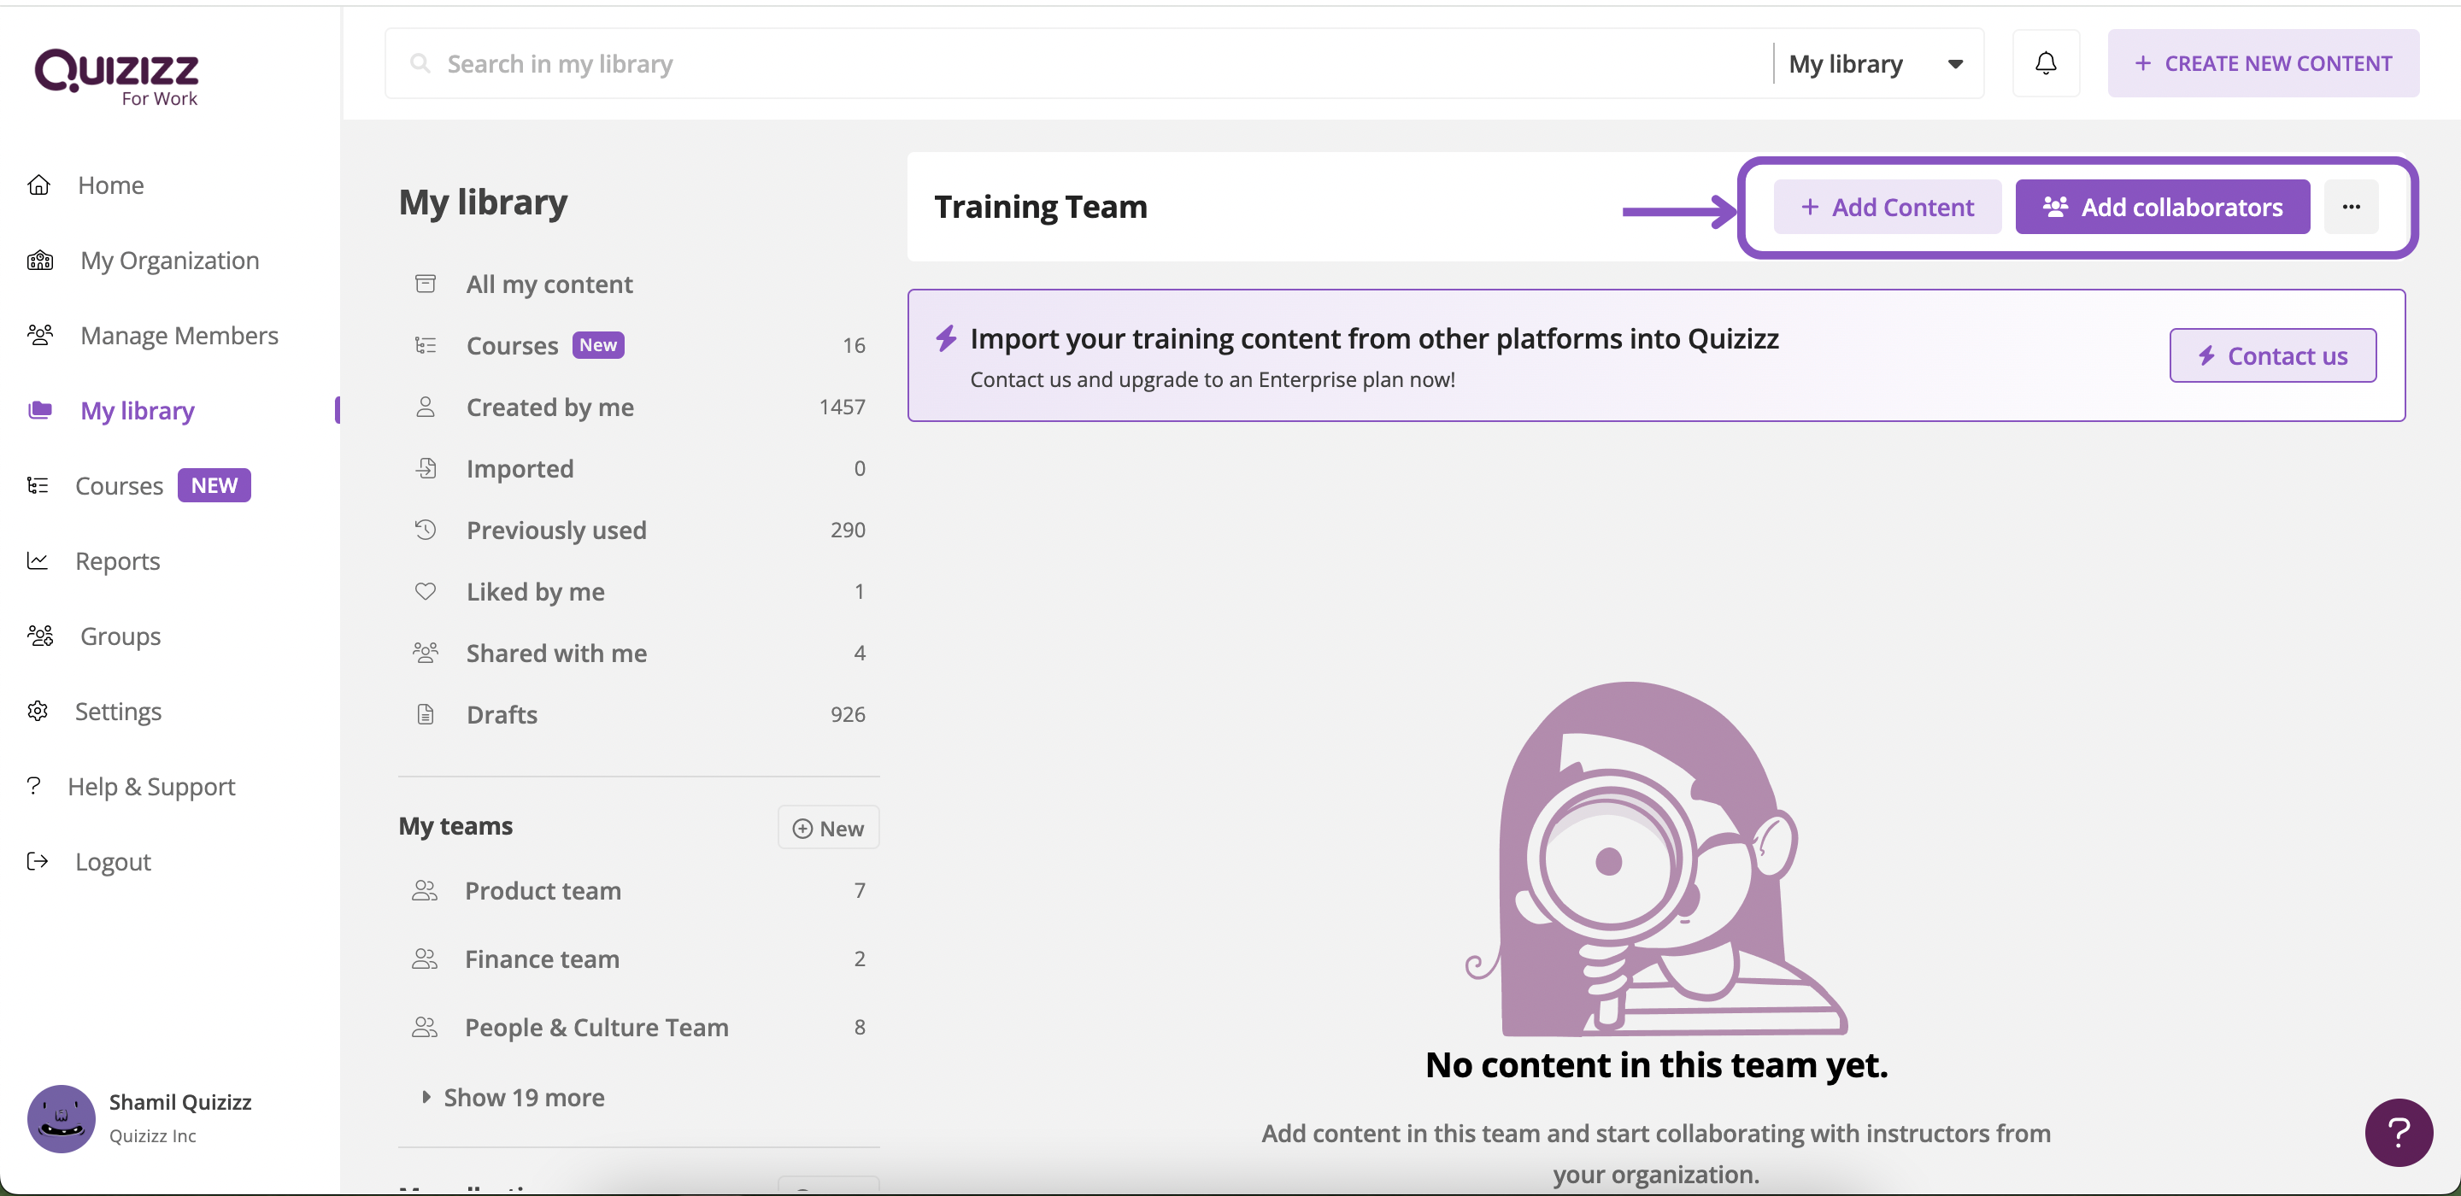
Task: Open Manage Members in the sidebar
Action: click(179, 335)
